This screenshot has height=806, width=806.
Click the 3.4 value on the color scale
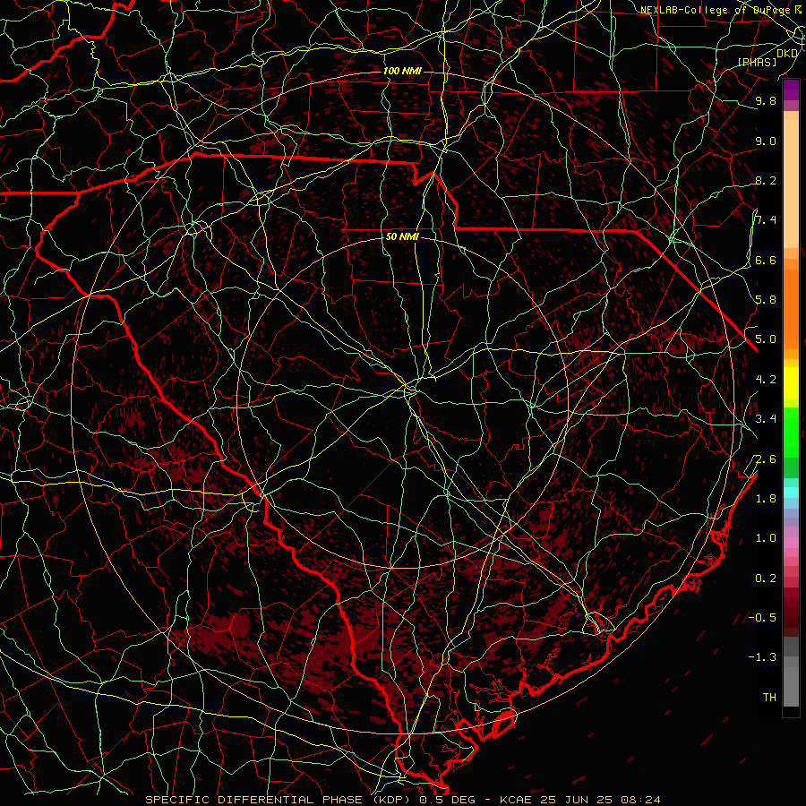[766, 419]
